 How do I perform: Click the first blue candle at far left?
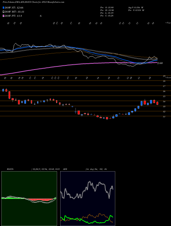pyautogui.click(x=3, y=90)
